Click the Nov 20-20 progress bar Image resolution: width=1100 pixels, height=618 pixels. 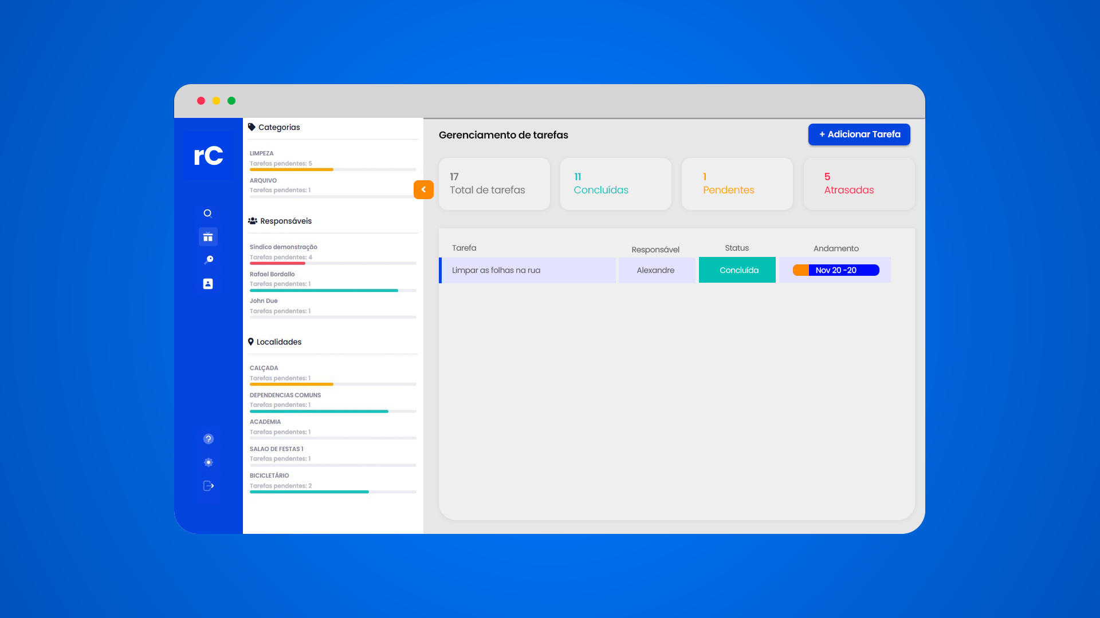point(835,270)
